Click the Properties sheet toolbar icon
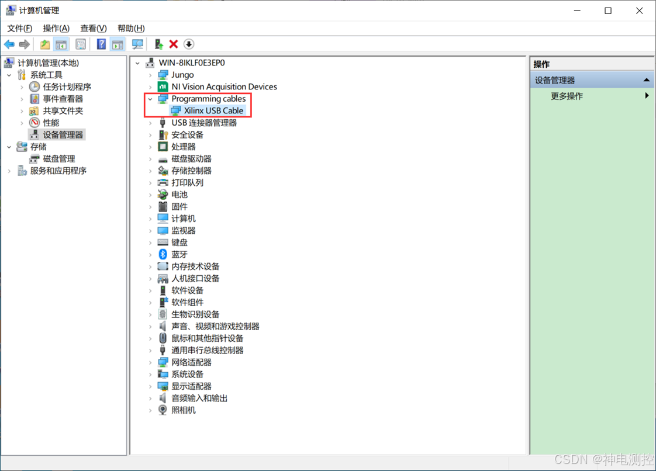 [80, 44]
